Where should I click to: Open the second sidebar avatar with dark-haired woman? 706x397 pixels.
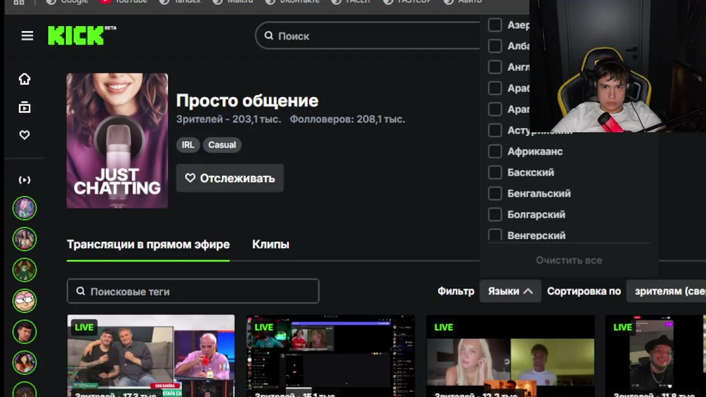click(x=24, y=239)
